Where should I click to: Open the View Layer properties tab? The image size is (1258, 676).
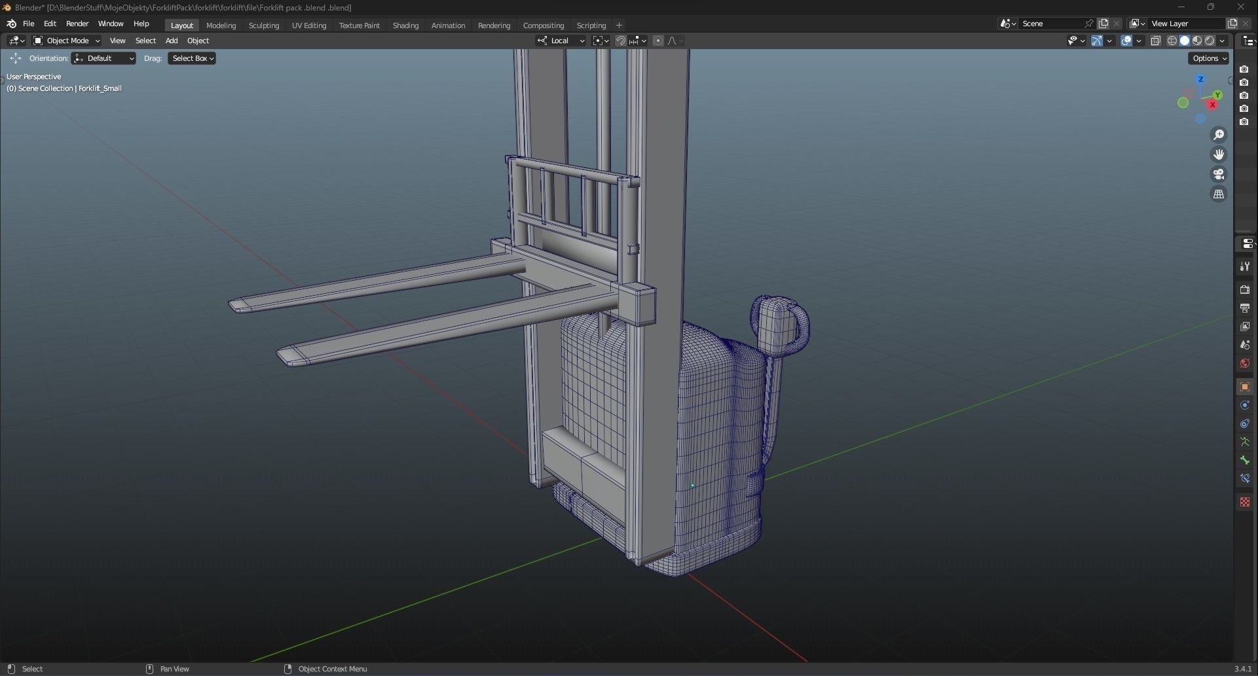1245,327
